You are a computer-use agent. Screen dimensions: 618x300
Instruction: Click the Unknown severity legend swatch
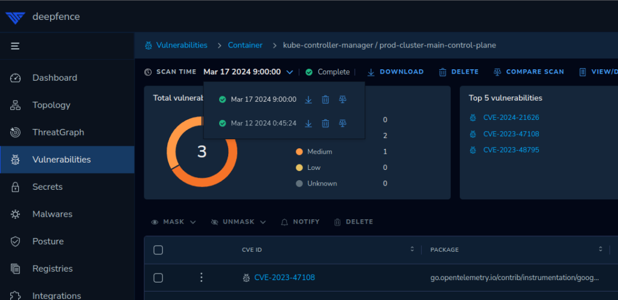coord(299,184)
